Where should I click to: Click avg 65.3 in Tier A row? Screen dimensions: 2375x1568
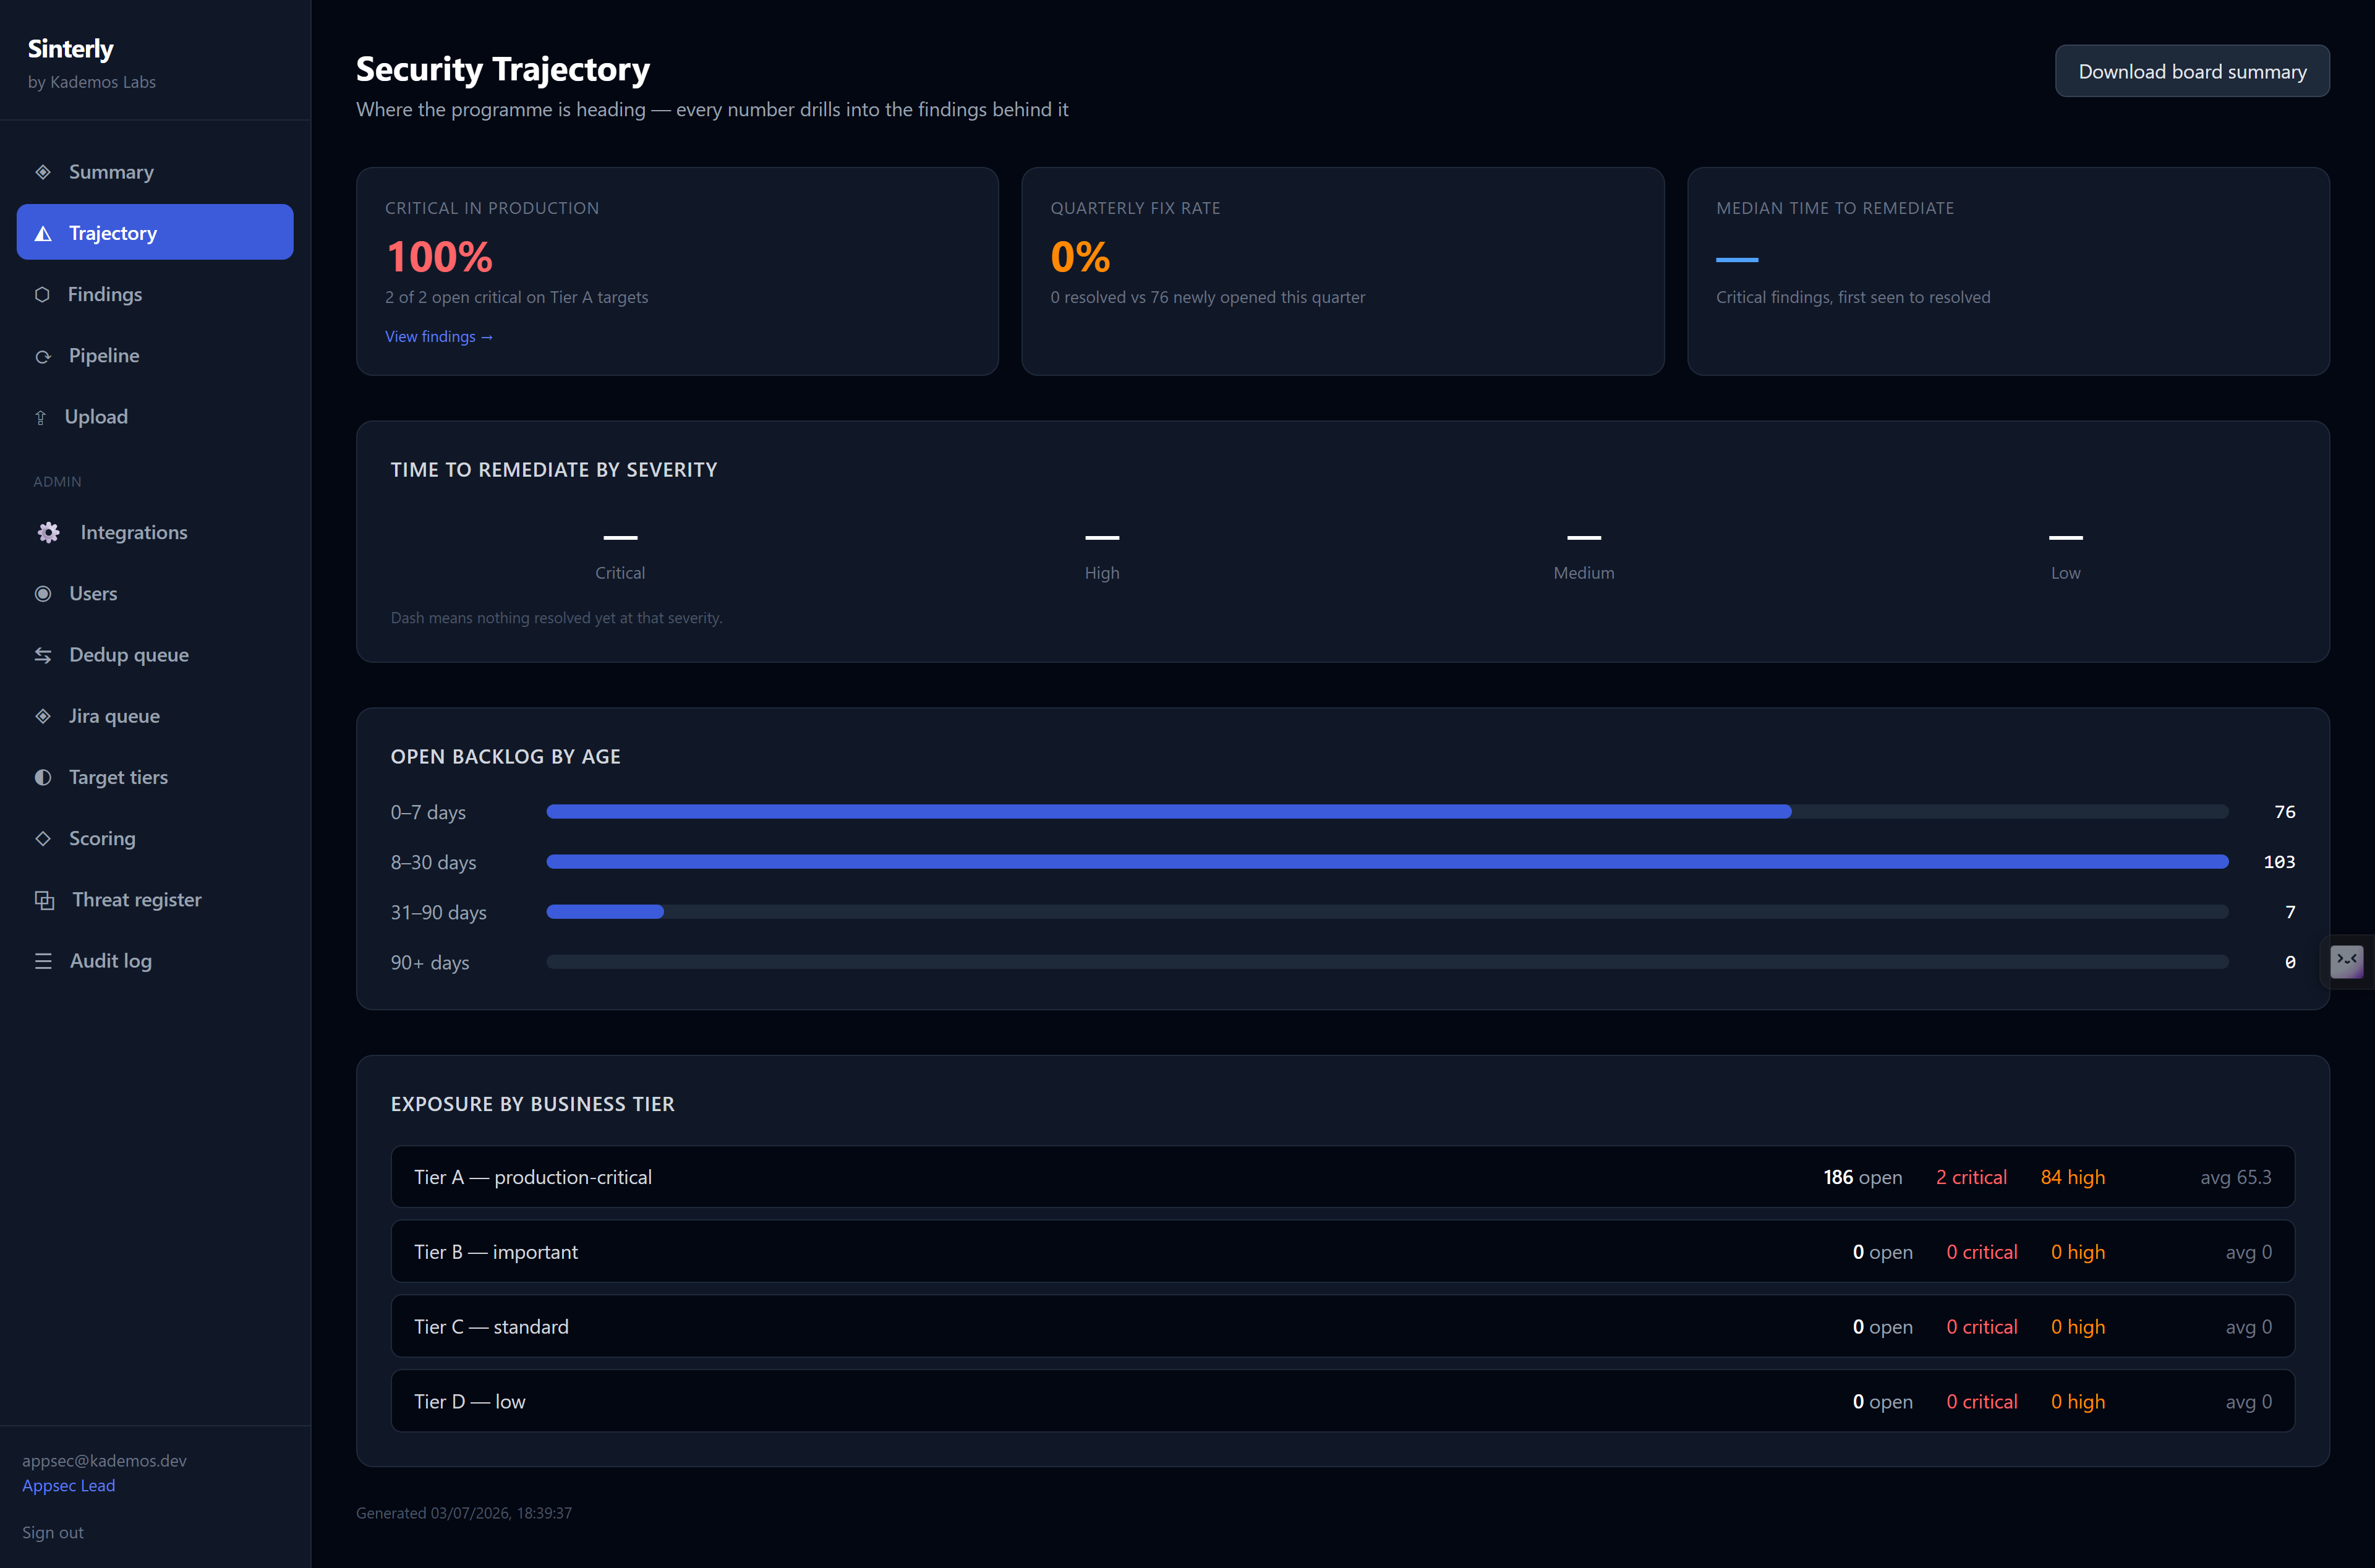2236,1177
